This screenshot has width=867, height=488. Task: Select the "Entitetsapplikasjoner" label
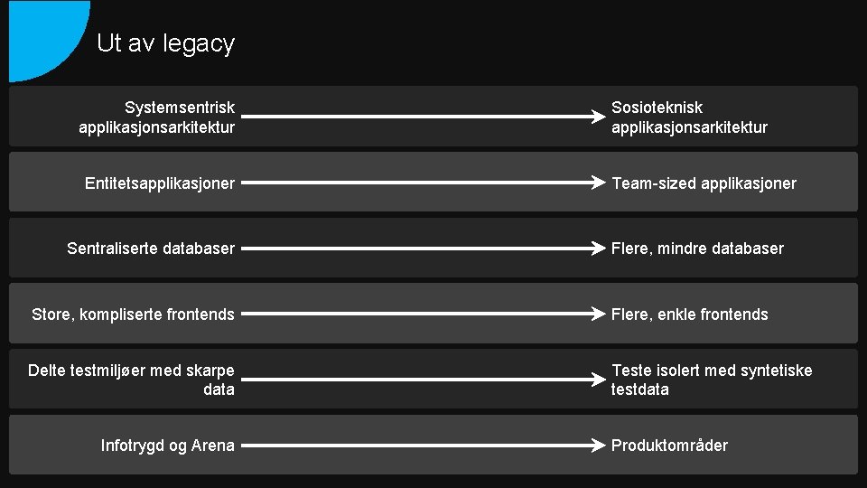coord(160,183)
